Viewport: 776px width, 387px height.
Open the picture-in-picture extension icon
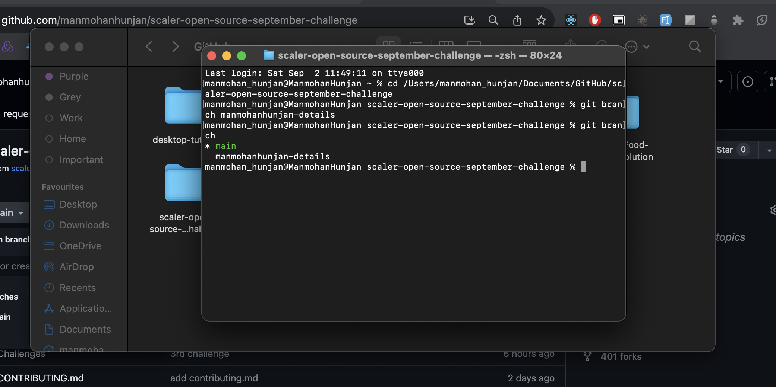click(618, 20)
